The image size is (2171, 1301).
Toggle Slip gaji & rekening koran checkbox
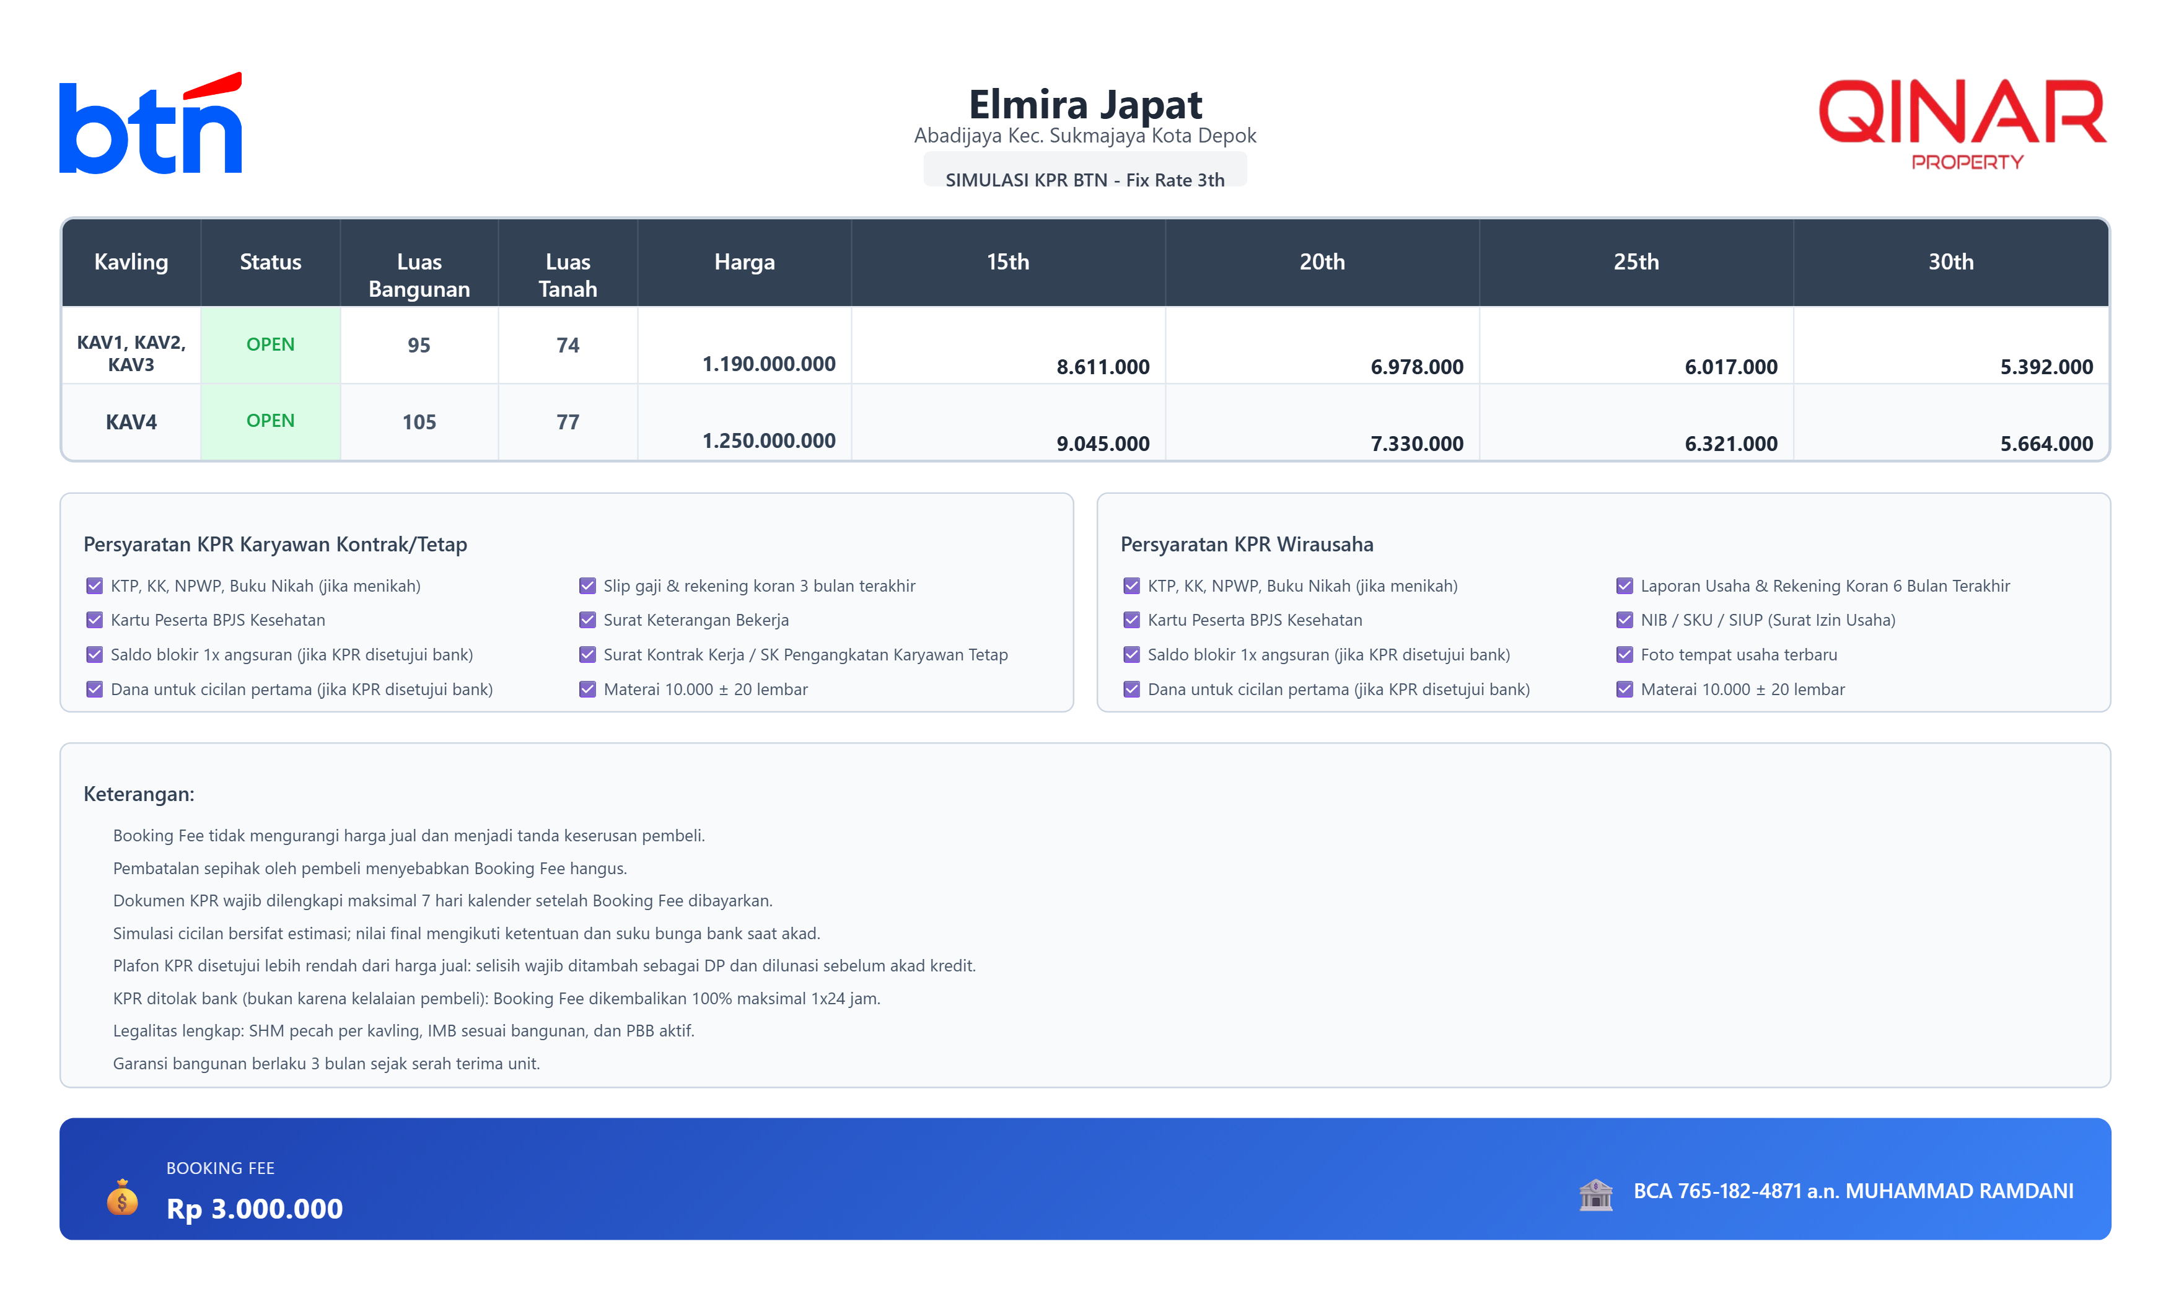point(587,585)
